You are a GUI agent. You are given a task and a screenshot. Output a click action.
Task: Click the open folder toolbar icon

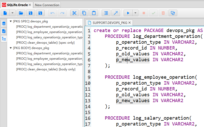[x=21, y=13]
